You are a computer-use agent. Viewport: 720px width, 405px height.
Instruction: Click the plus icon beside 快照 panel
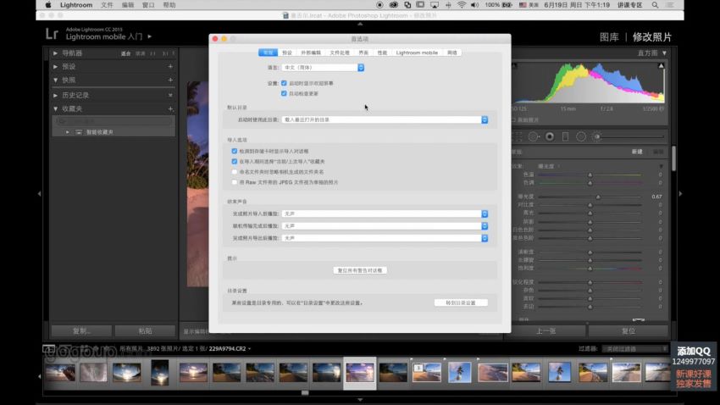pyautogui.click(x=170, y=80)
